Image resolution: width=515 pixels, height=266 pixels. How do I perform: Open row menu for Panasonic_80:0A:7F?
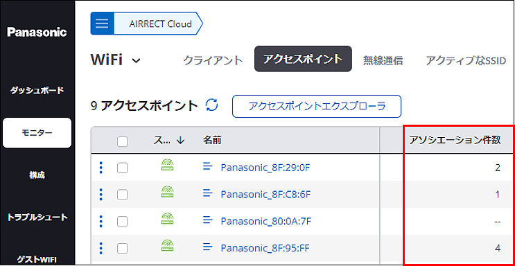[x=101, y=222]
